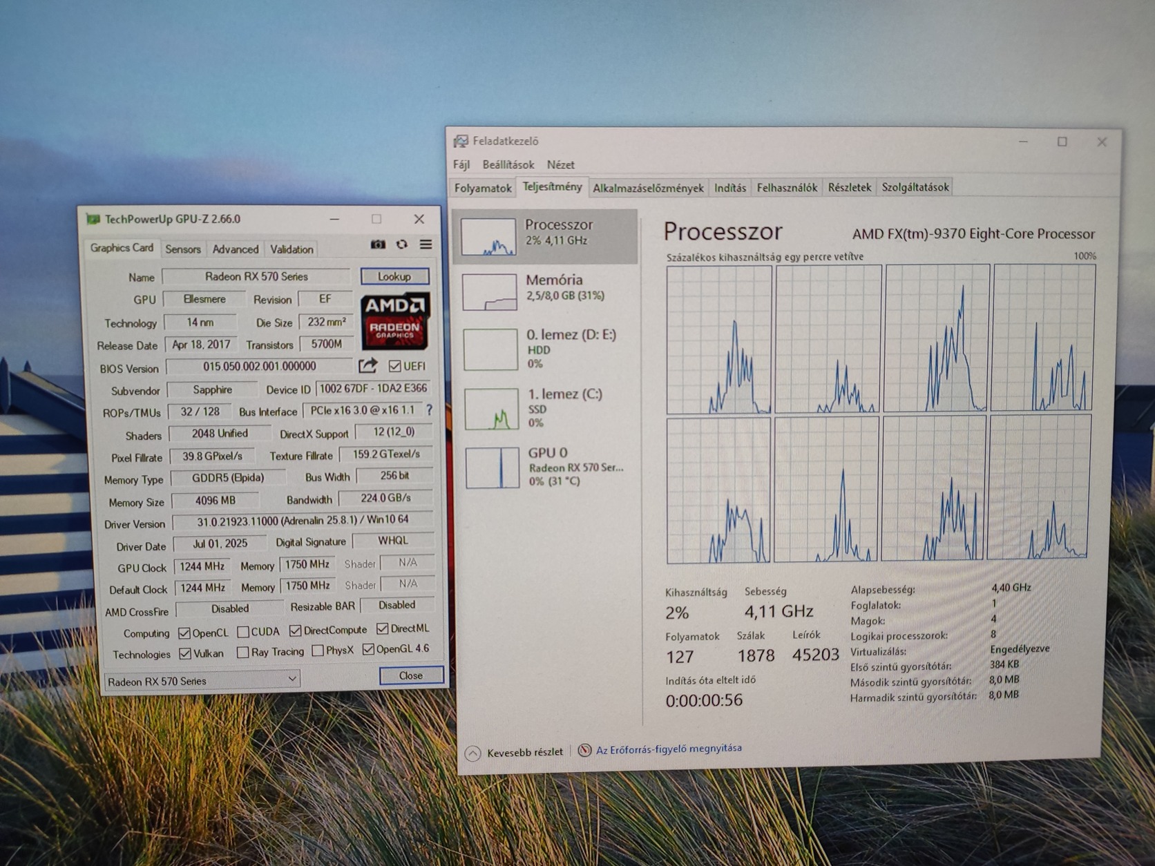Image resolution: width=1155 pixels, height=866 pixels.
Task: Click the Device ID field
Action: (x=374, y=388)
